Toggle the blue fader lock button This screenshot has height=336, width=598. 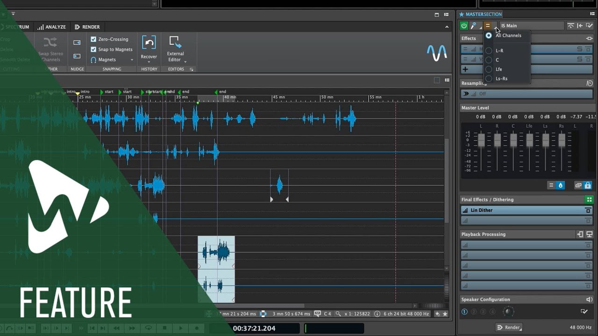coord(588,185)
